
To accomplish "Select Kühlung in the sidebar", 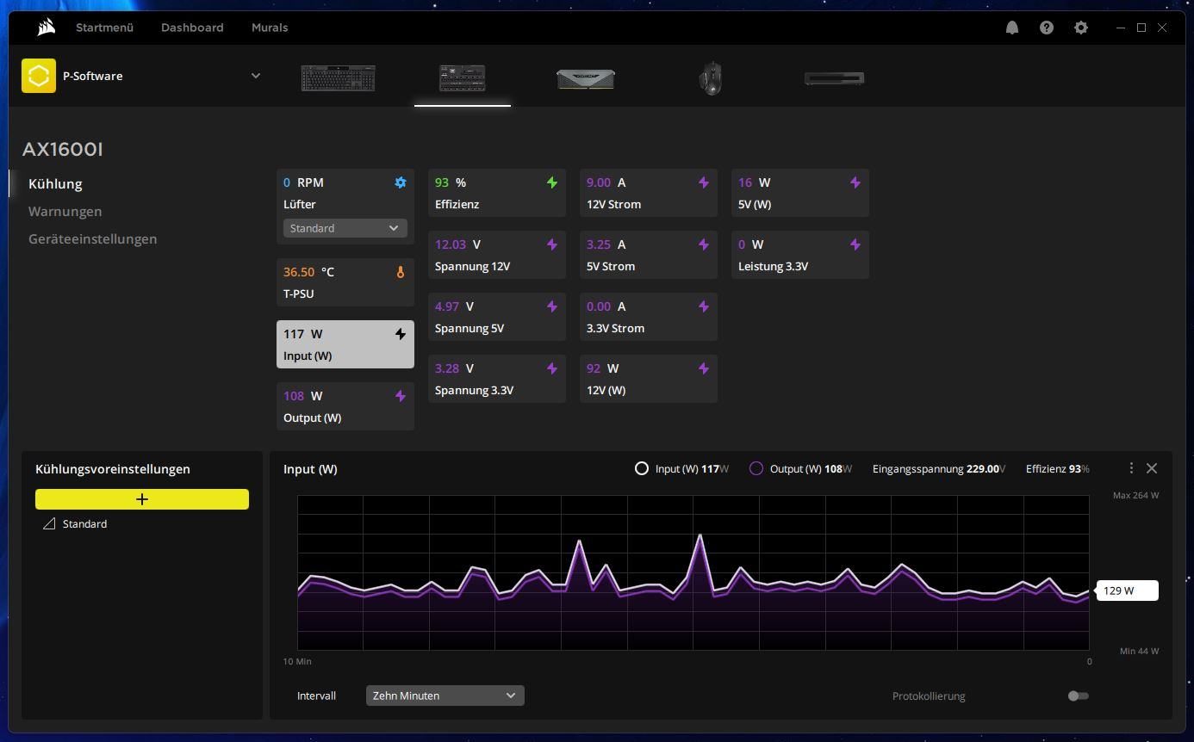I will click(55, 183).
